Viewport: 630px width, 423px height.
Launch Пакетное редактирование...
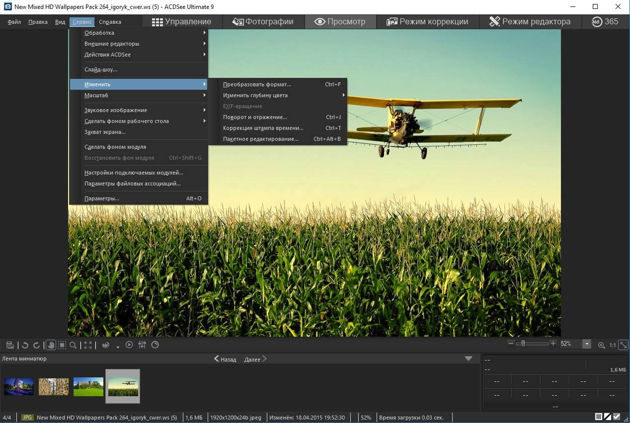(277, 139)
